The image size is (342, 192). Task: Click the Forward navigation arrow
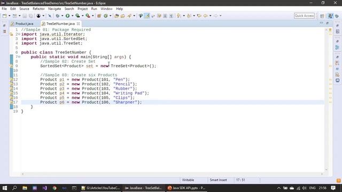pos(215,15)
